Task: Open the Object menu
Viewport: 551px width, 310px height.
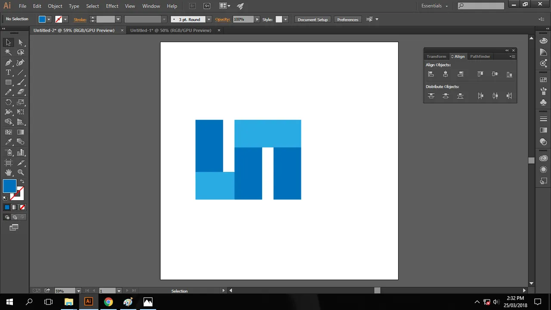Action: pyautogui.click(x=55, y=6)
